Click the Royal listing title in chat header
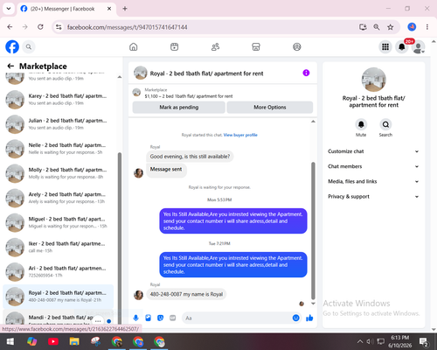Viewport: 437px width, 350px height. pos(206,73)
